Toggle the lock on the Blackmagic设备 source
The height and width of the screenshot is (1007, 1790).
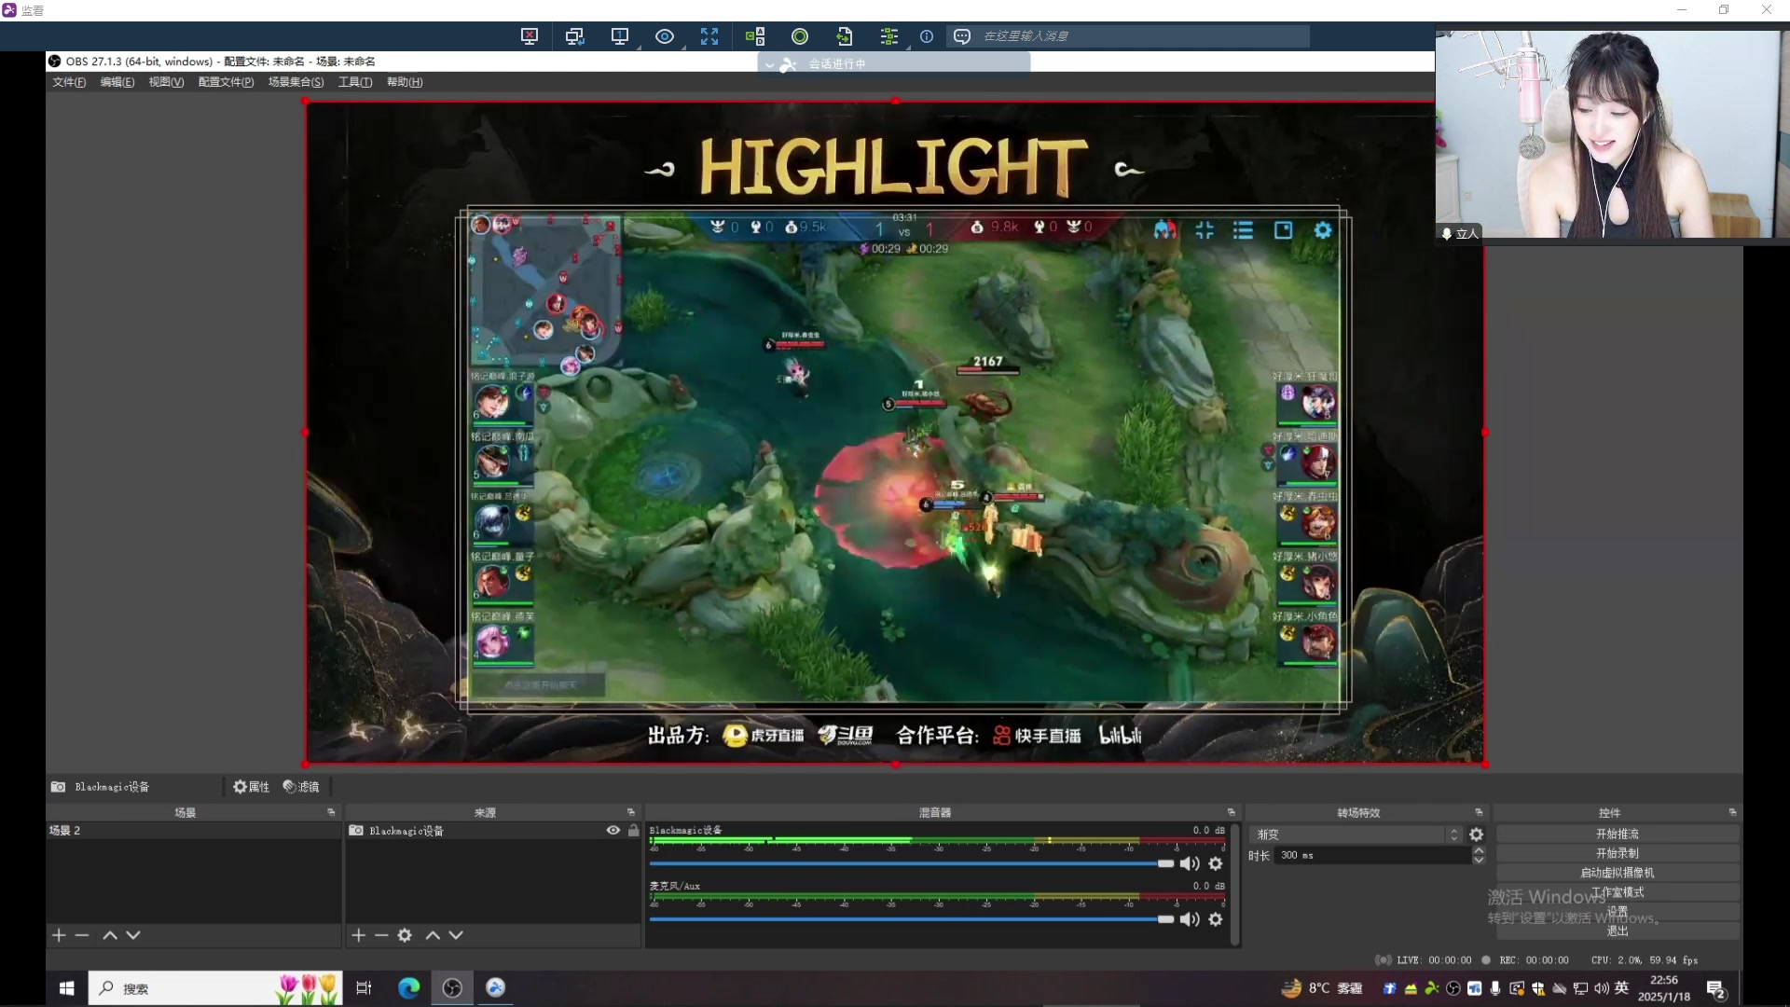pos(634,830)
